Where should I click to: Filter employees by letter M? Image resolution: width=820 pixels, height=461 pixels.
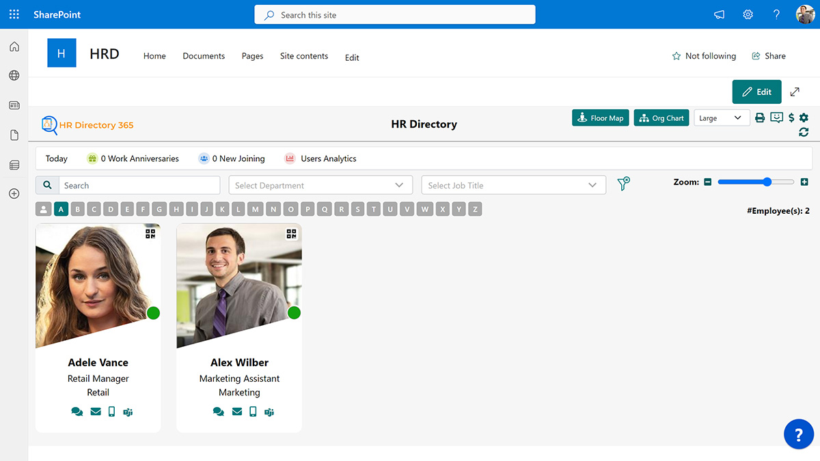256,210
